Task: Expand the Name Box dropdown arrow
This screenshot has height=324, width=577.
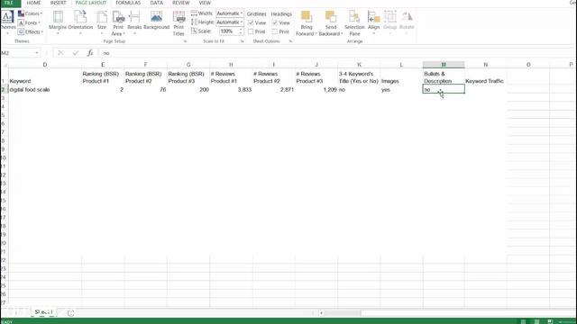Action: click(37, 53)
